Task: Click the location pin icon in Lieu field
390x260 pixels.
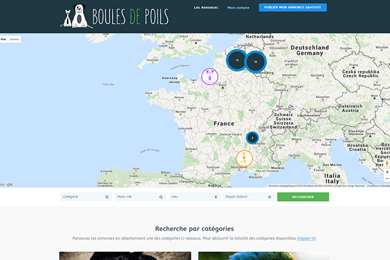Action: [216, 197]
